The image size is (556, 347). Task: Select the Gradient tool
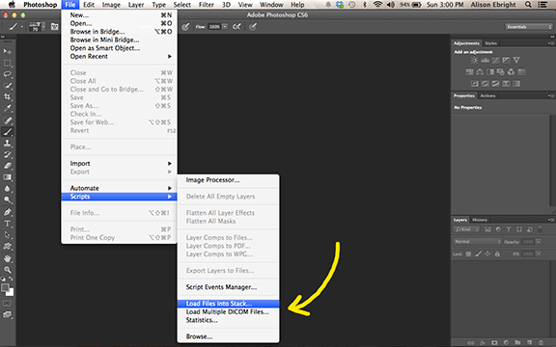(x=7, y=177)
